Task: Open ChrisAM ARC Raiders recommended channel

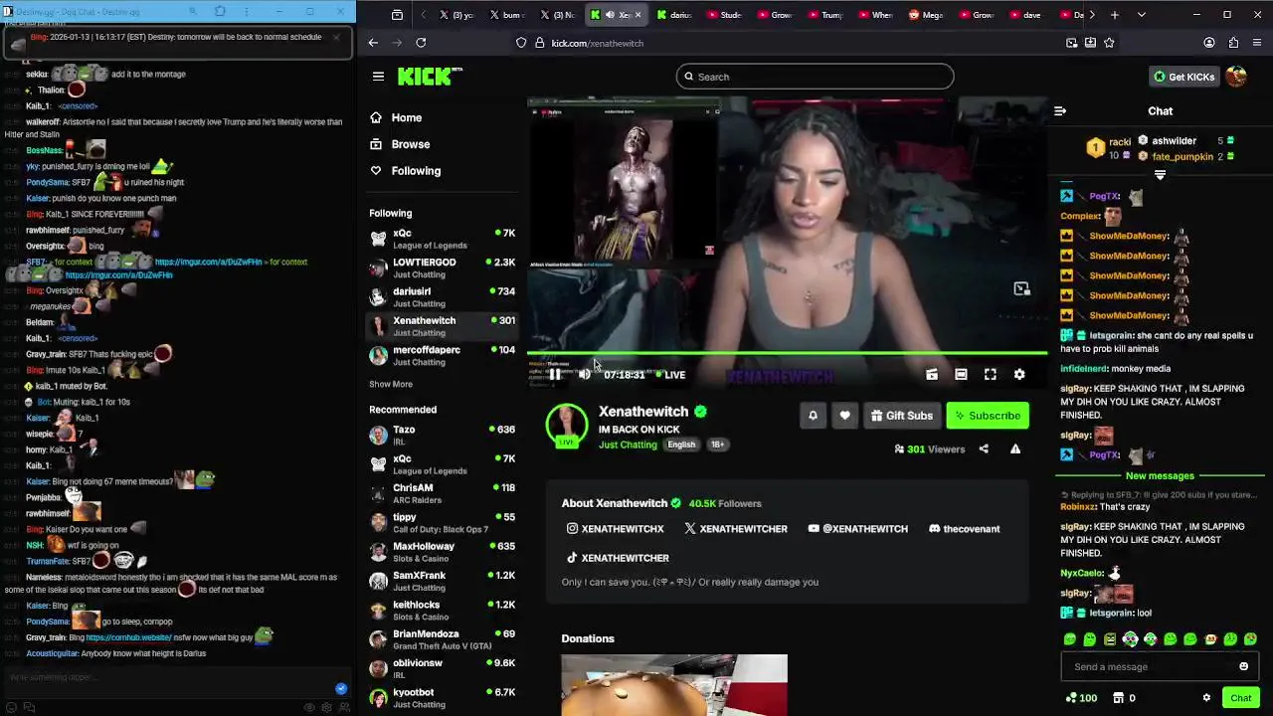Action: click(x=442, y=493)
